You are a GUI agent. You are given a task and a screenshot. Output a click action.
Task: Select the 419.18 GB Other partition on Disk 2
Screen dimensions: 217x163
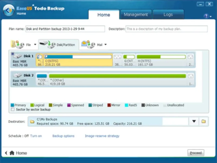pyautogui.click(x=117, y=79)
